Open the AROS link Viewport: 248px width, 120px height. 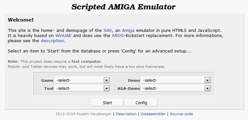coord(118,35)
